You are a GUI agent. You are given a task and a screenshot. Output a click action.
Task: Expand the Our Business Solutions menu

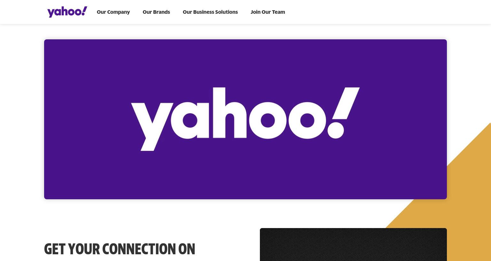[x=210, y=12]
